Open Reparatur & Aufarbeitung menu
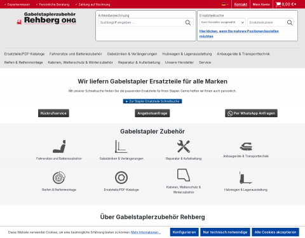Image resolution: width=305 pixels, height=238 pixels. (x=139, y=62)
